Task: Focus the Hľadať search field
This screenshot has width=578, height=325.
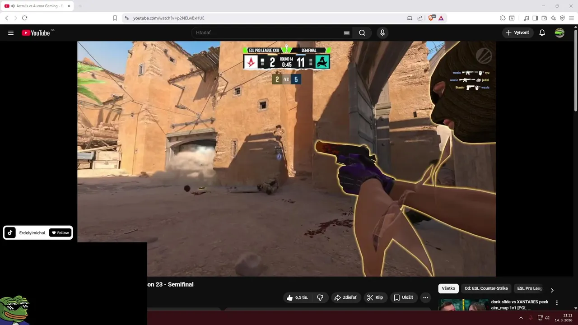Action: point(271,33)
